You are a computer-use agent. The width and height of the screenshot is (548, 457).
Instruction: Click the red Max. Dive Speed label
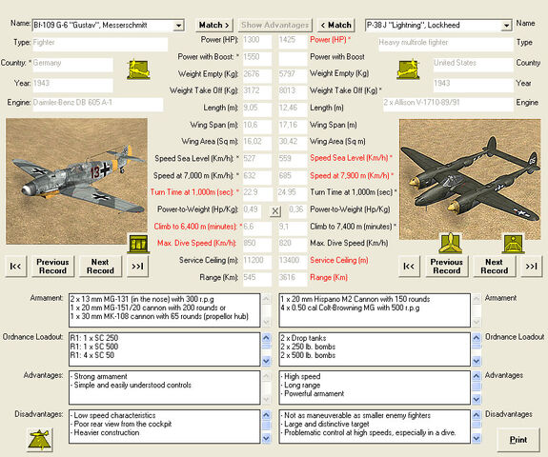[x=196, y=244]
